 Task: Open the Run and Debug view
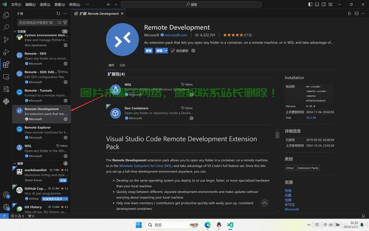(6, 52)
